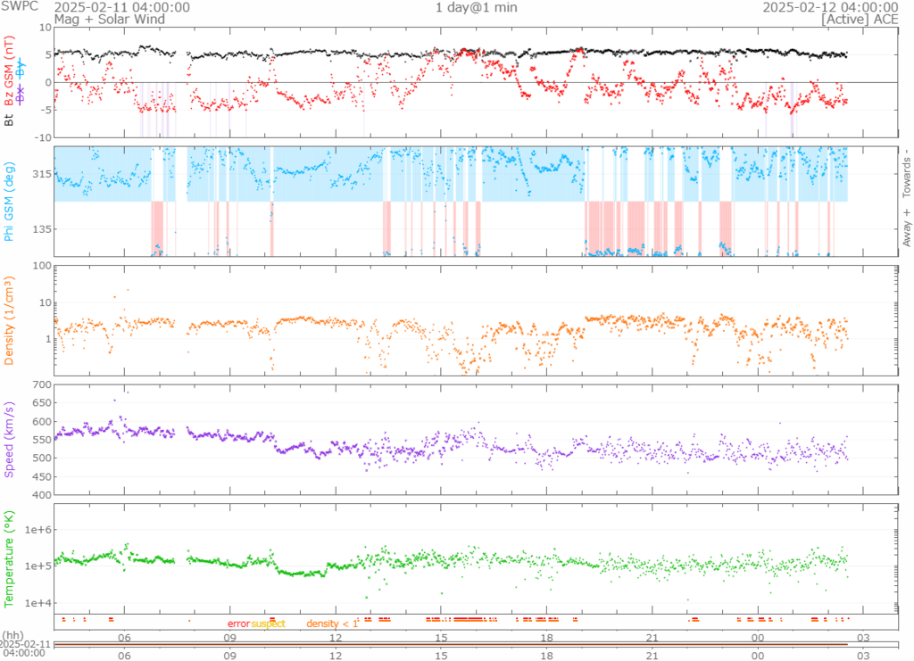Click the Phi GSM (deg) axis label
The height and width of the screenshot is (661, 914).
[11, 202]
